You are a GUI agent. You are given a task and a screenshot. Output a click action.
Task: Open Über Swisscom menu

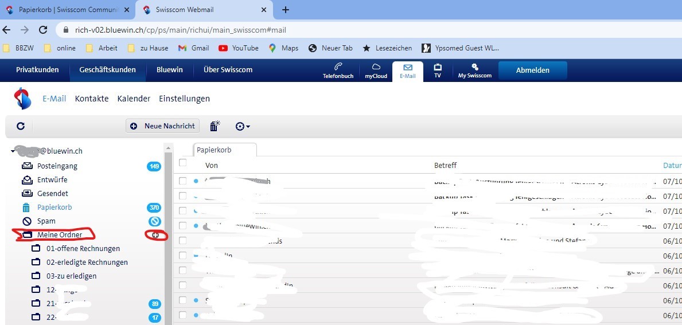tap(228, 69)
